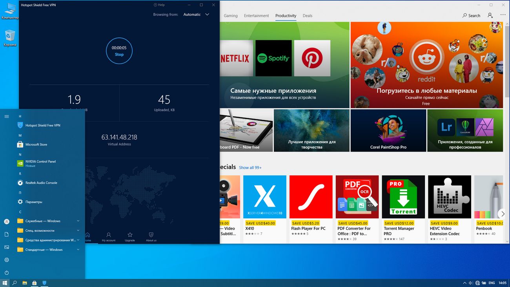
Task: Open the account icon in Microsoft Store
Action: (490, 15)
